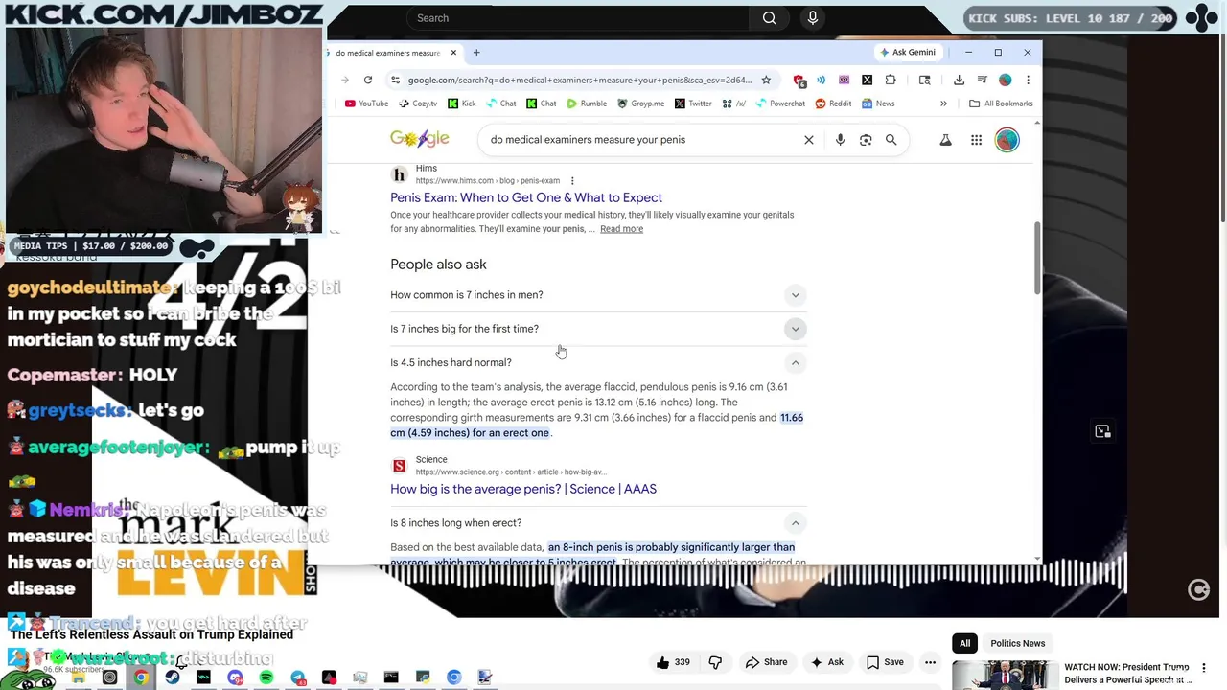Open 'WATCH NOW: President Trump' video thumbnail

click(x=1006, y=675)
